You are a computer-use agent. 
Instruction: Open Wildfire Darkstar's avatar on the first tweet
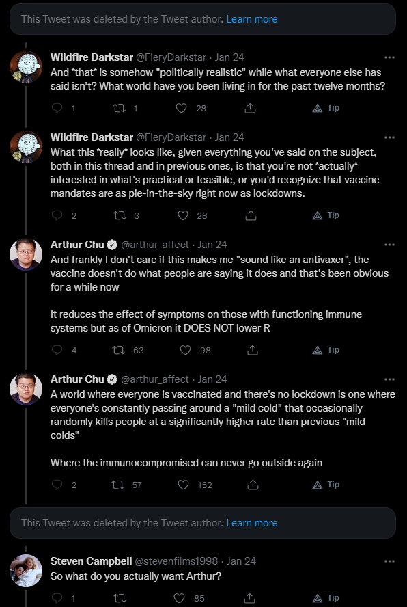25,66
